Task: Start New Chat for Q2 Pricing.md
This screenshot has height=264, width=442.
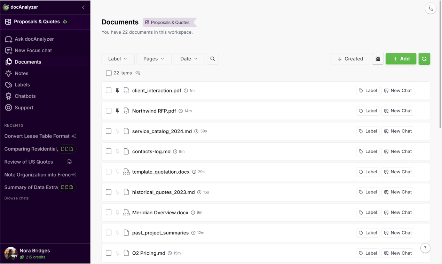Action: (x=398, y=253)
